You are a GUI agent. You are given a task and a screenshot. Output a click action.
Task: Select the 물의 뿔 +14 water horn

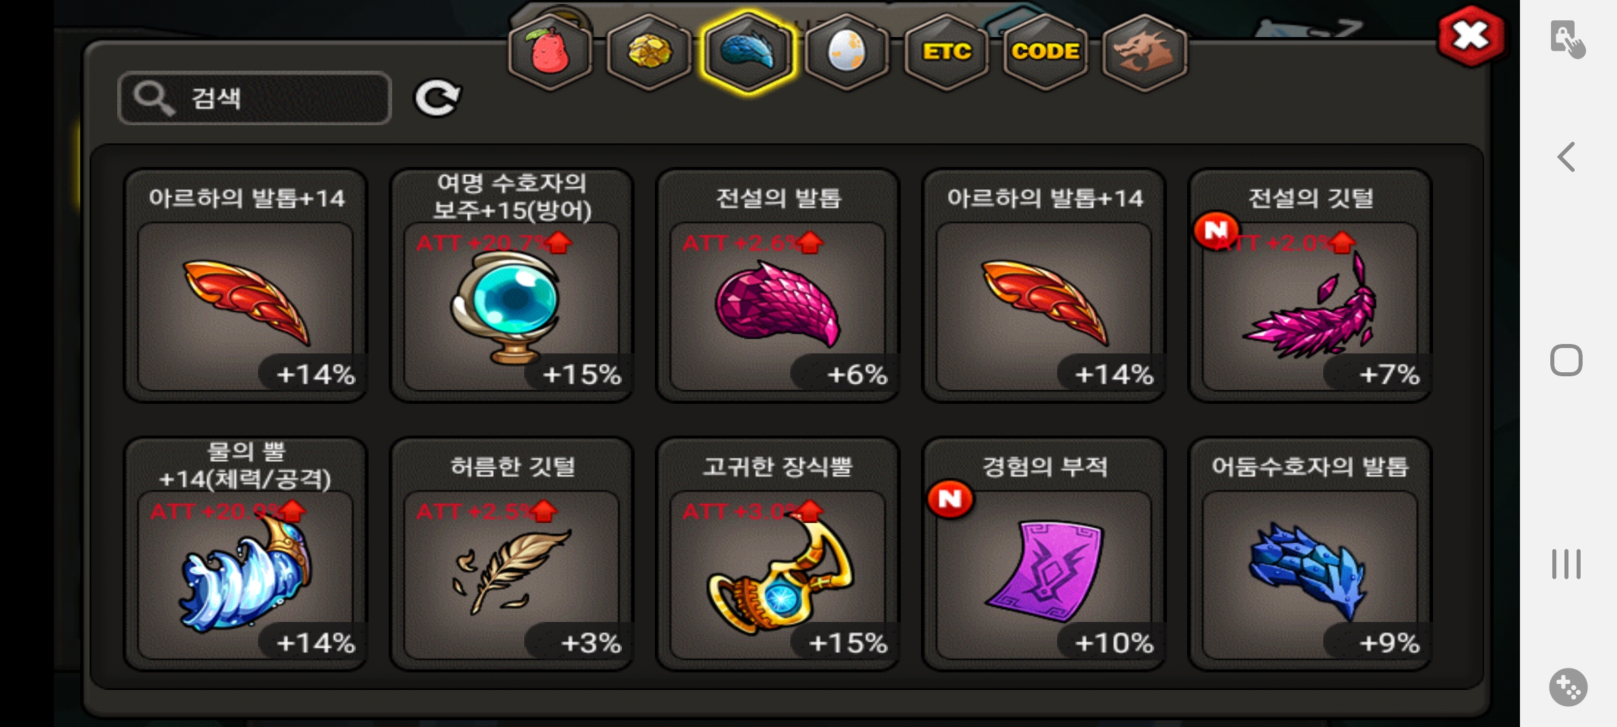click(246, 555)
